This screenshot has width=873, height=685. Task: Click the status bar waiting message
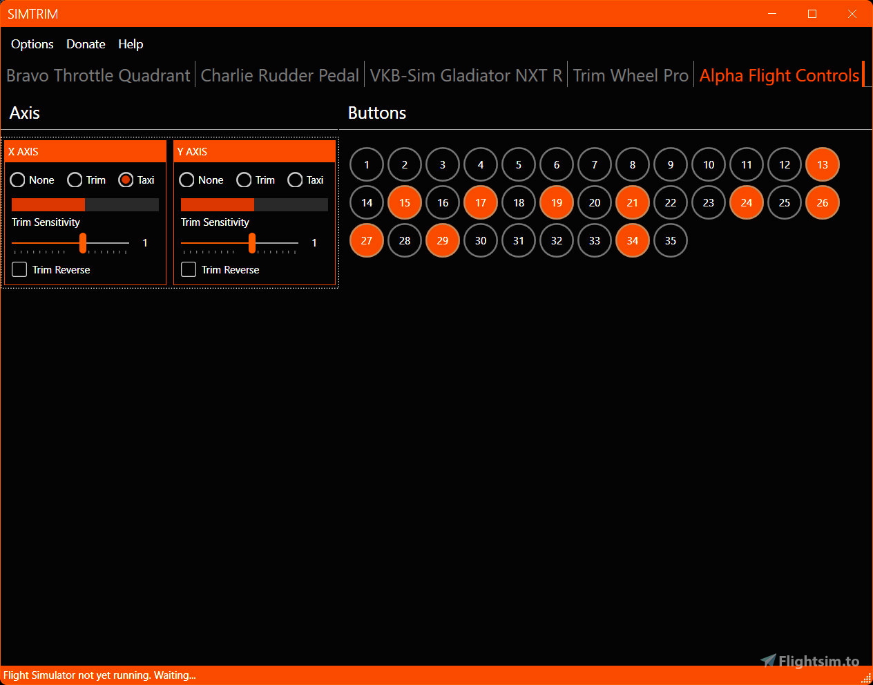(x=99, y=675)
